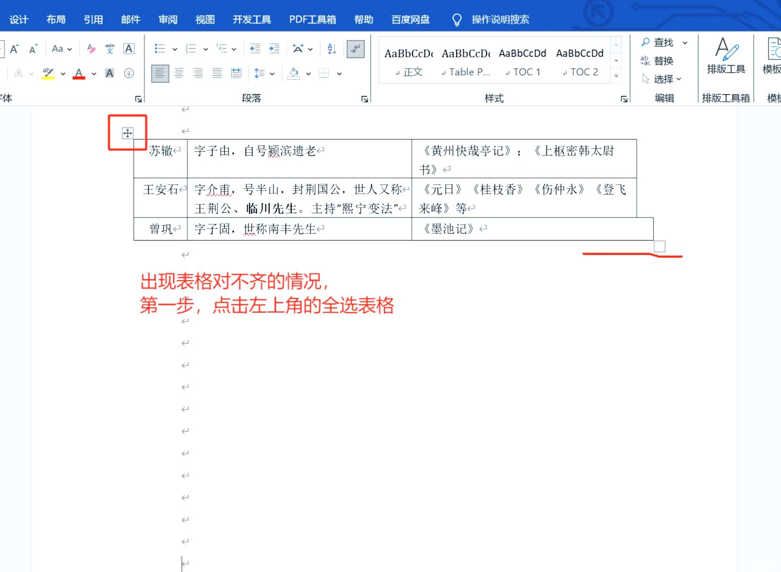Screen dimensions: 781x572
Task: Open shading color dropdown arrow
Action: (308, 74)
